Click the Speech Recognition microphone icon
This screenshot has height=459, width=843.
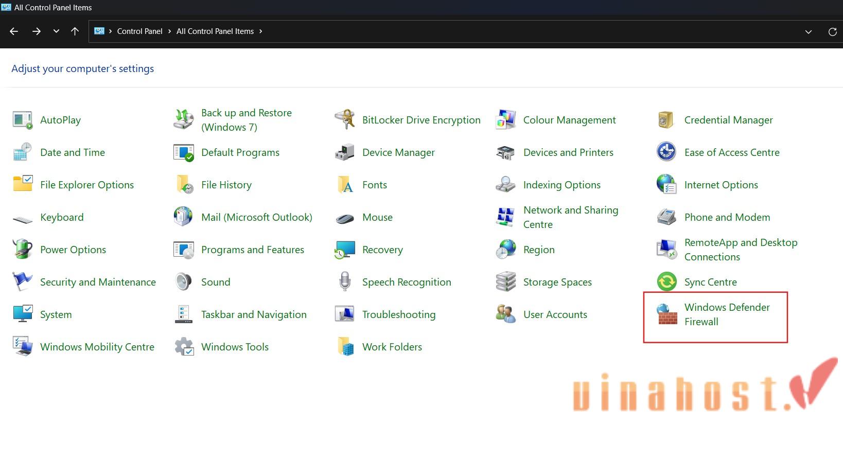345,281
